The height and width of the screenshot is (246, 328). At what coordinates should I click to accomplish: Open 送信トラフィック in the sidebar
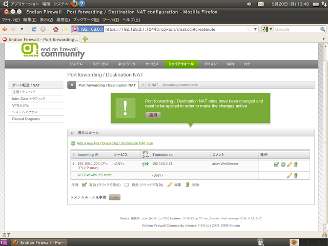[36, 92]
